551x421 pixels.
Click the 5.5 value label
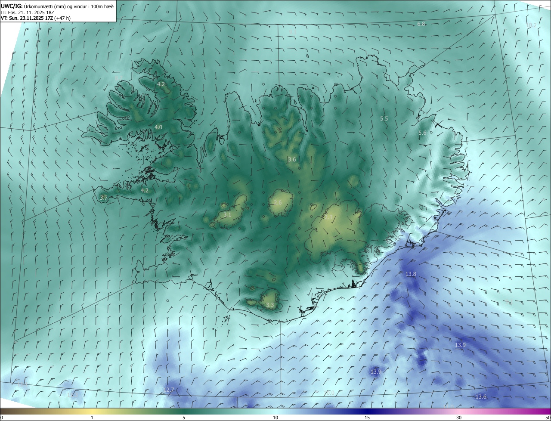384,118
